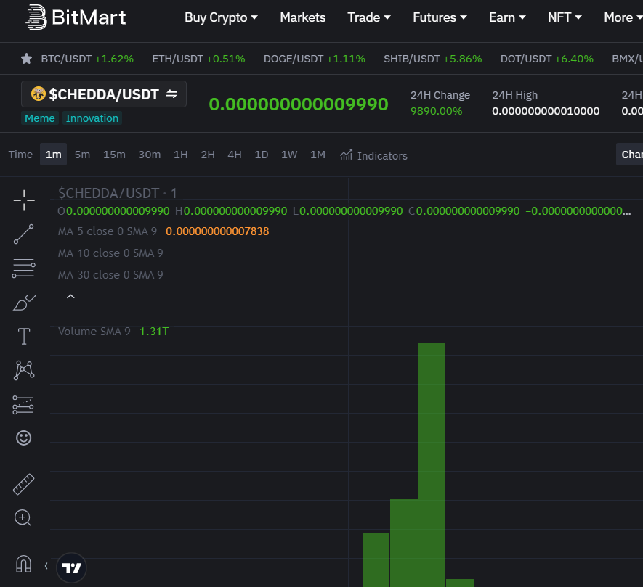Viewport: 643px width, 587px height.
Task: Click the 24H High value
Action: 546,111
